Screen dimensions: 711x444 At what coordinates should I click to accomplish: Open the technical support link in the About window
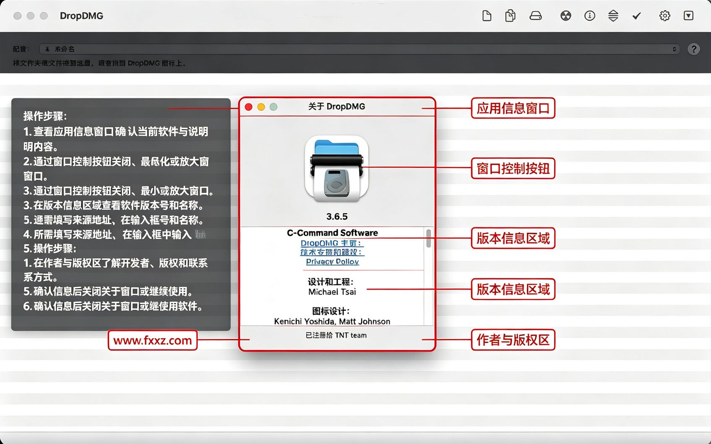click(332, 252)
